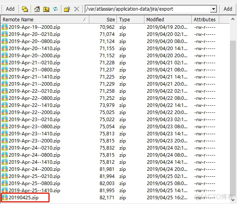Select file 2019-Apr-20--0210.zip

[34, 34]
